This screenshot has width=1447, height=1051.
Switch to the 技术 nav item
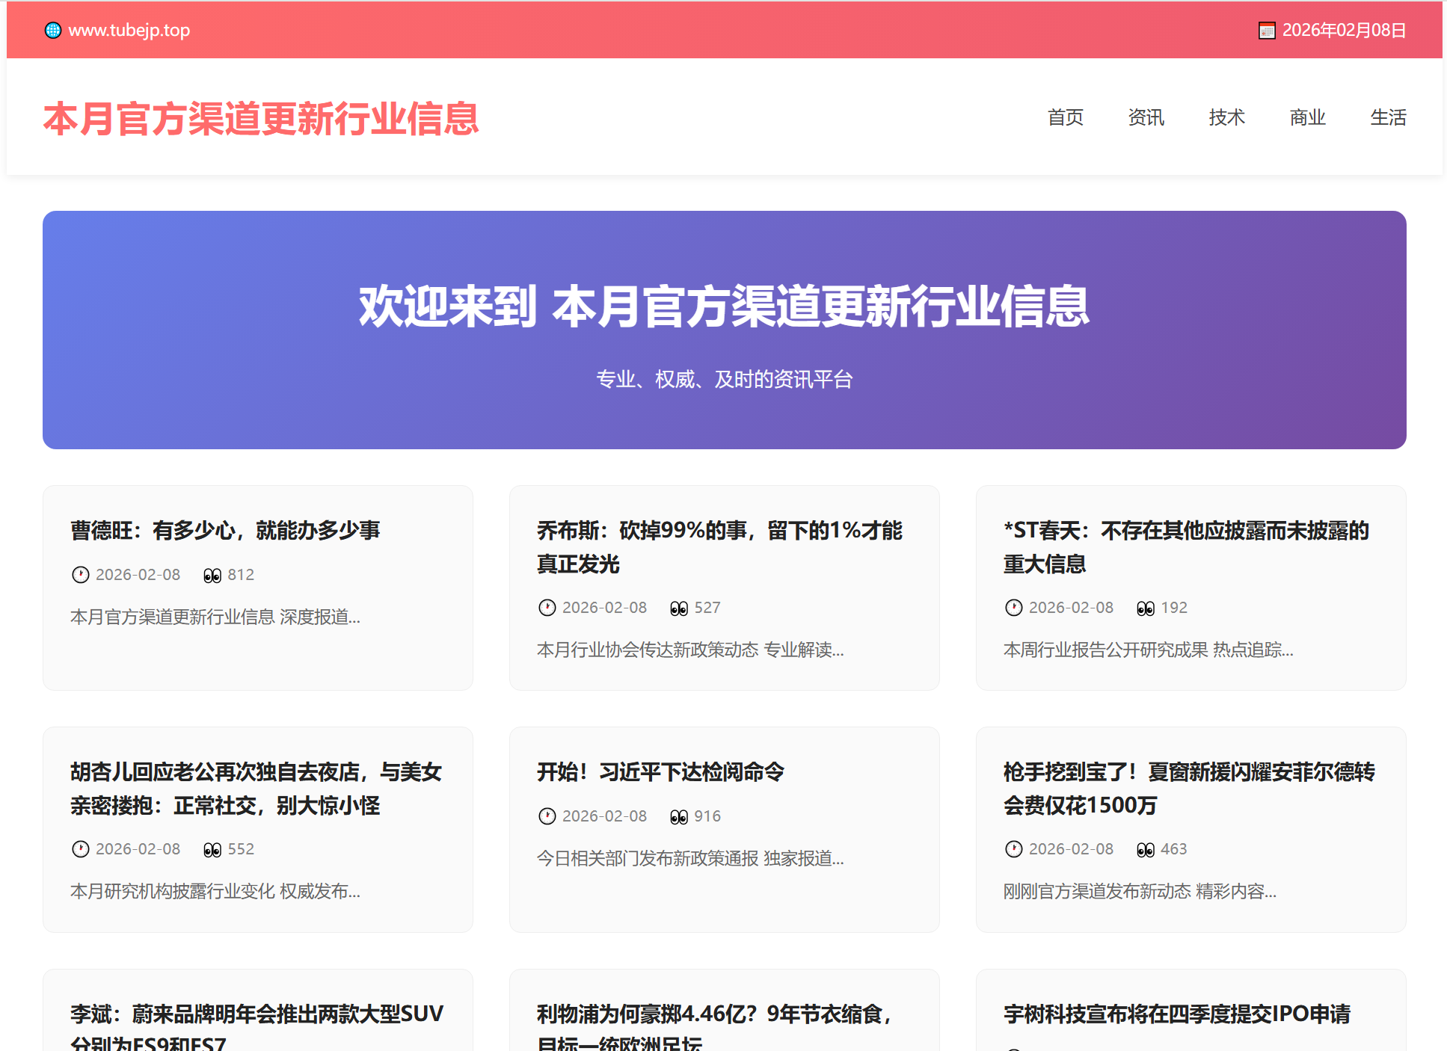[x=1226, y=117]
